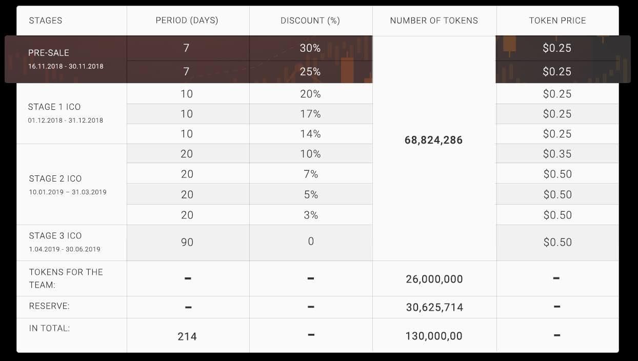Click the STAGES column header
This screenshot has height=361, width=638.
click(x=46, y=21)
